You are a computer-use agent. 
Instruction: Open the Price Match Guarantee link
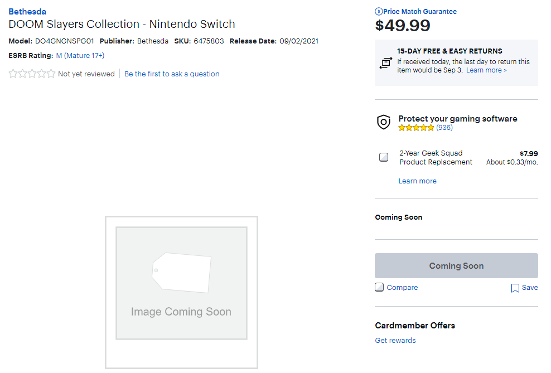pyautogui.click(x=419, y=12)
